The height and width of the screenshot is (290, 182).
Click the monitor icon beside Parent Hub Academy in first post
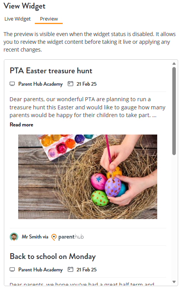pos(12,84)
